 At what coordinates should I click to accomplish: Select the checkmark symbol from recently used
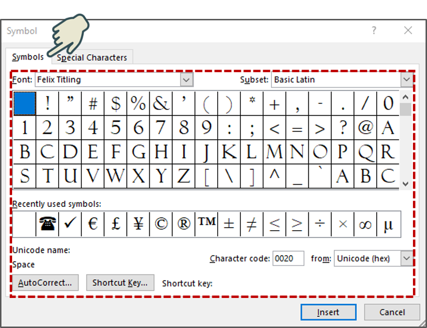(x=70, y=223)
